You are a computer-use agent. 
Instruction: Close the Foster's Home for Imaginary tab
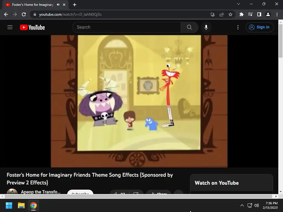click(x=64, y=5)
